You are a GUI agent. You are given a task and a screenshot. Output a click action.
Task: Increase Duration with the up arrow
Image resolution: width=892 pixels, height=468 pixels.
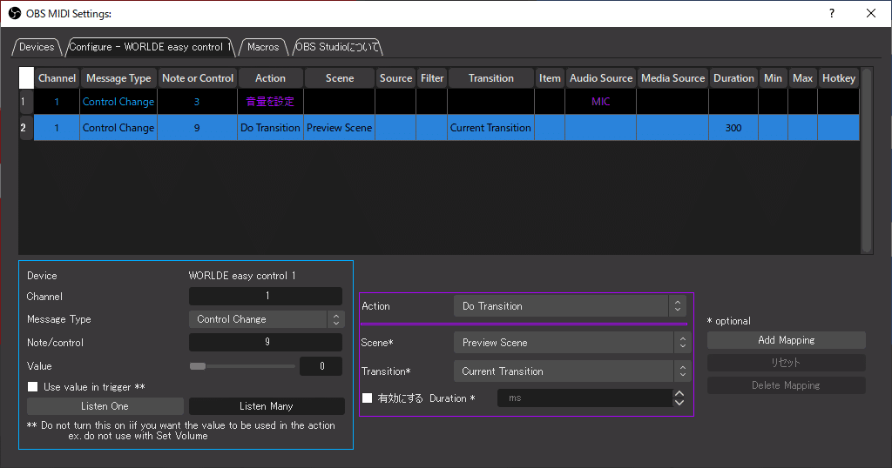[x=679, y=393]
